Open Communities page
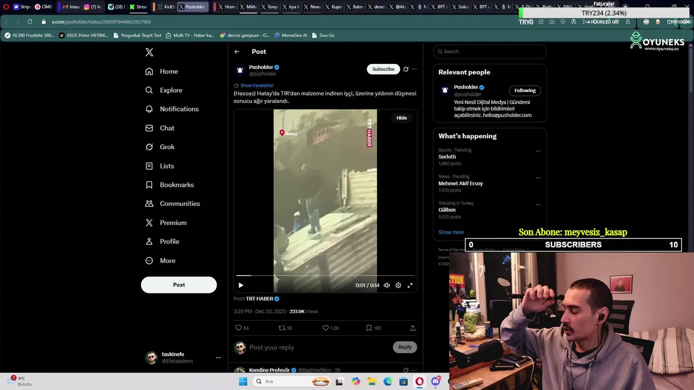Screen dimensions: 694x390 pyautogui.click(x=172, y=204)
